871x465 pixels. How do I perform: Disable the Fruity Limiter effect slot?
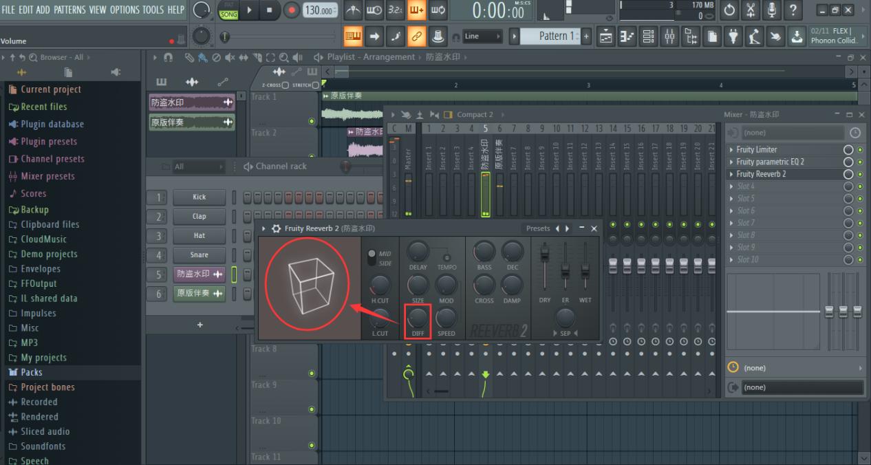(x=859, y=149)
